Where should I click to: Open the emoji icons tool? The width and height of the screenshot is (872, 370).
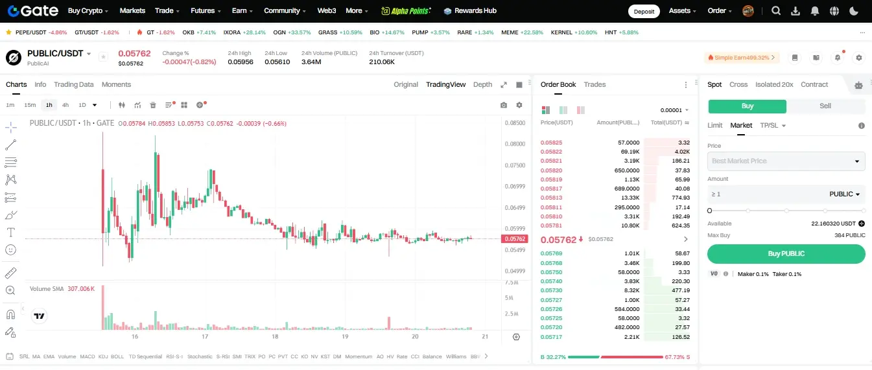[x=10, y=249]
